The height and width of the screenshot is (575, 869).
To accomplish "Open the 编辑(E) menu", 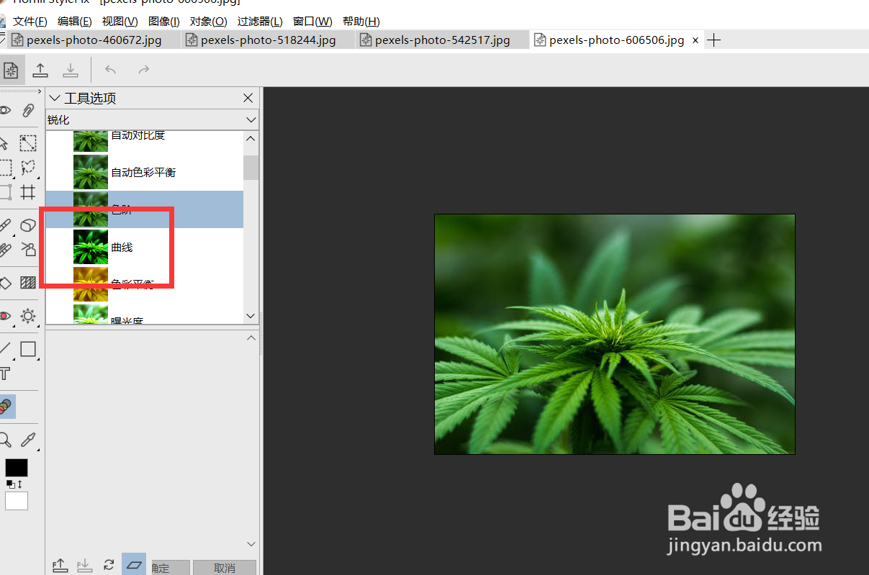I will 75,22.
